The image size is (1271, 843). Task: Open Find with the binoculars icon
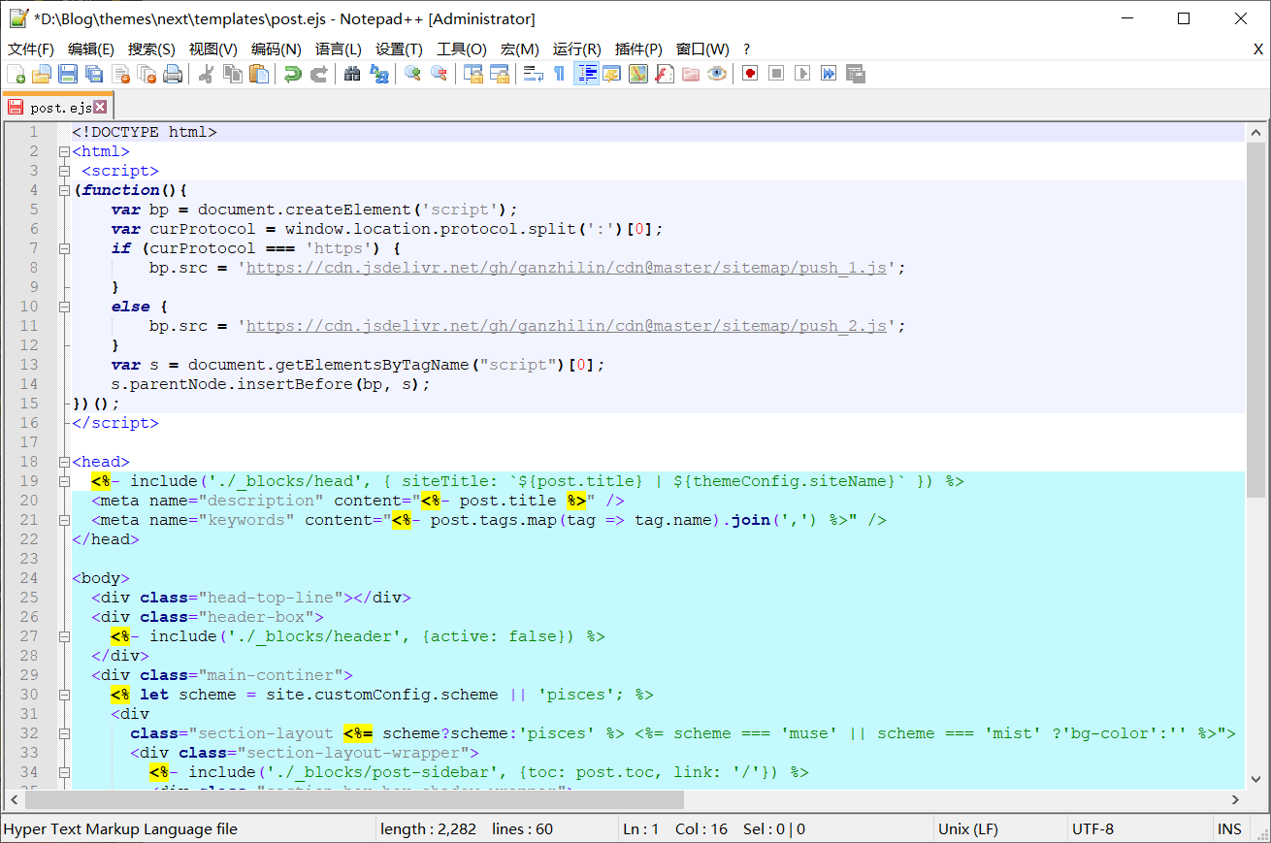pyautogui.click(x=352, y=74)
